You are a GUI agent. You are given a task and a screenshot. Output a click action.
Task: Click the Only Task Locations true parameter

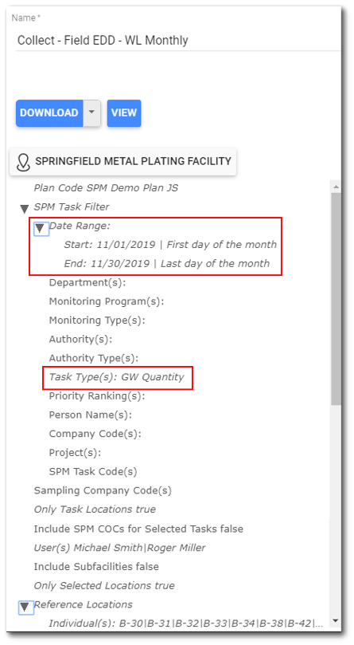point(95,509)
